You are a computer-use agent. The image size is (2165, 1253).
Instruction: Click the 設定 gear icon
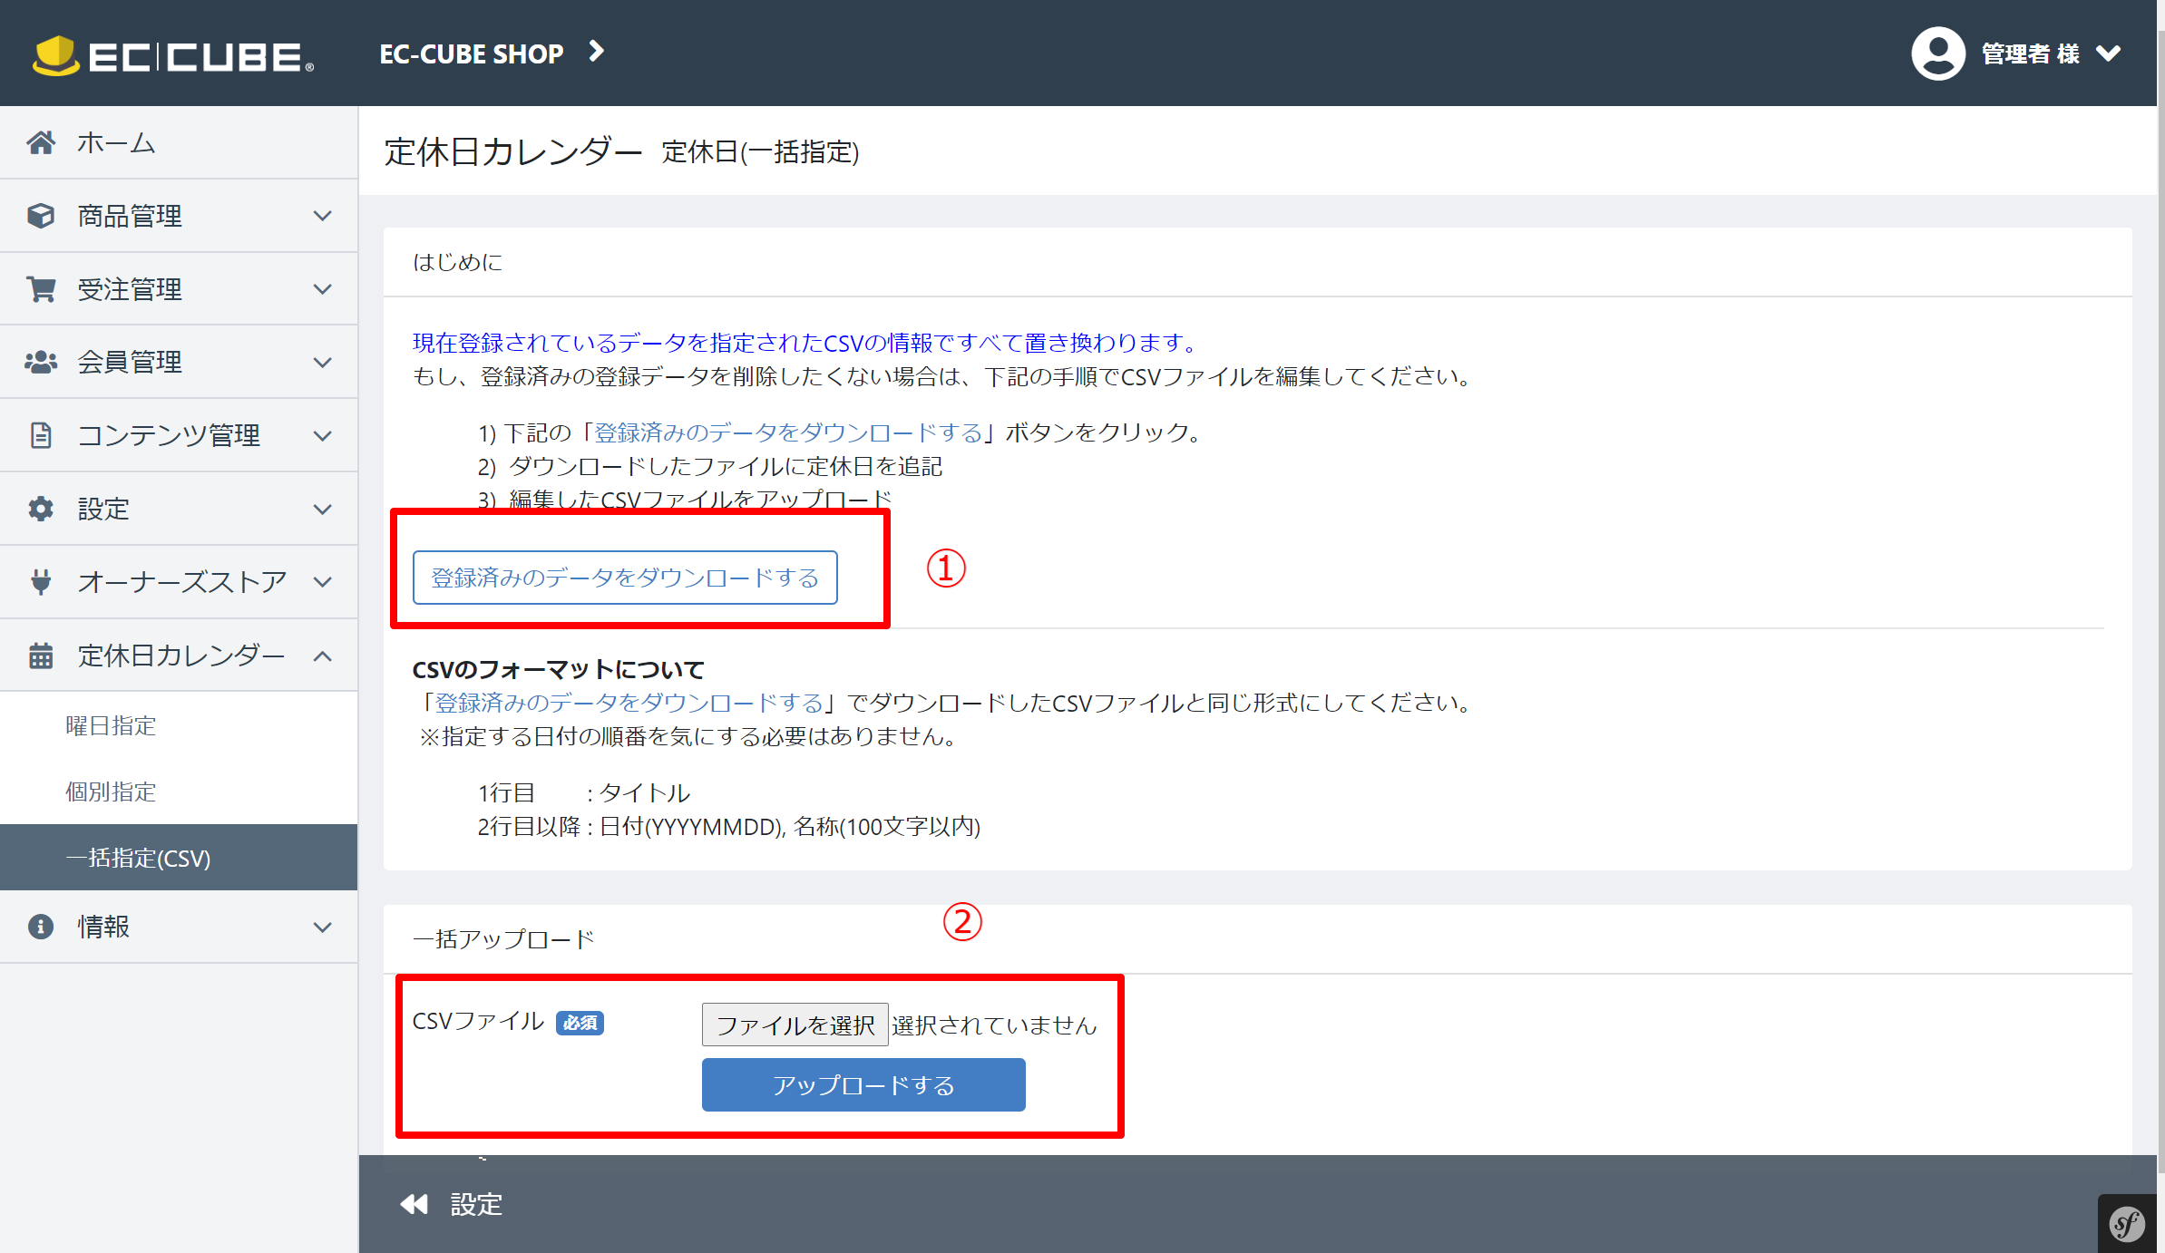pyautogui.click(x=41, y=509)
